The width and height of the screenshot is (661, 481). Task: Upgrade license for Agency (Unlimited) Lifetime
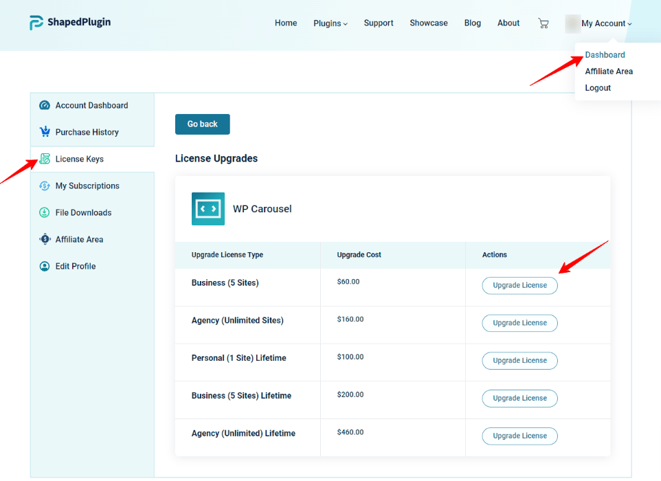tap(519, 436)
